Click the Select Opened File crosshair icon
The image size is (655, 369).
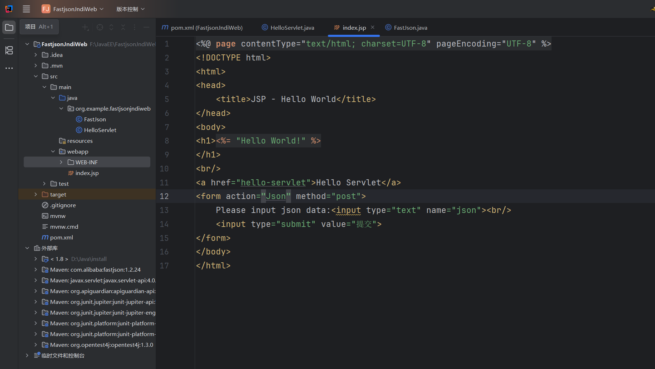point(100,27)
